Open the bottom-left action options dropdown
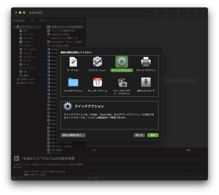219x195 pixels. (x=14, y=178)
